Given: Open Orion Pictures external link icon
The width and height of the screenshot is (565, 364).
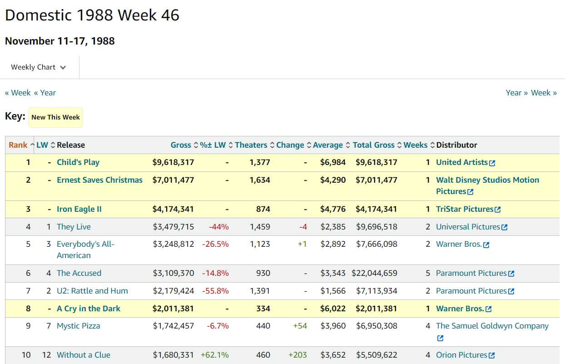Looking at the screenshot, I should [492, 356].
